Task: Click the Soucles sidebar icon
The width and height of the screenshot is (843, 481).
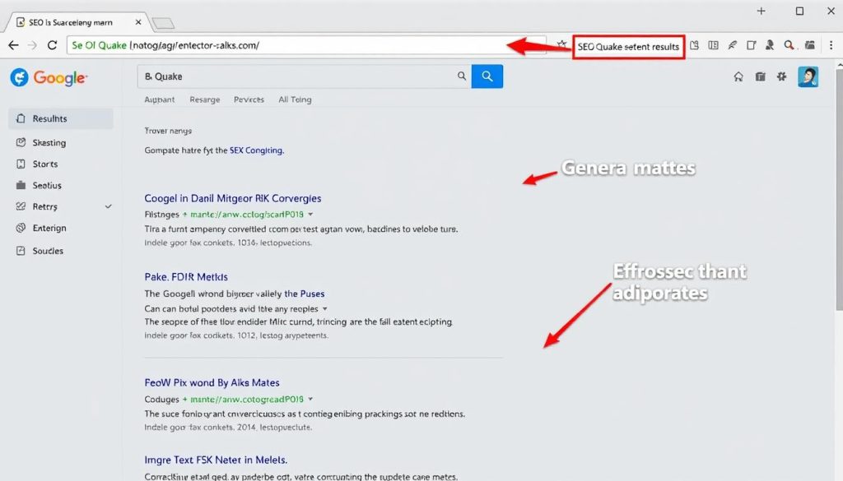Action: [x=21, y=251]
